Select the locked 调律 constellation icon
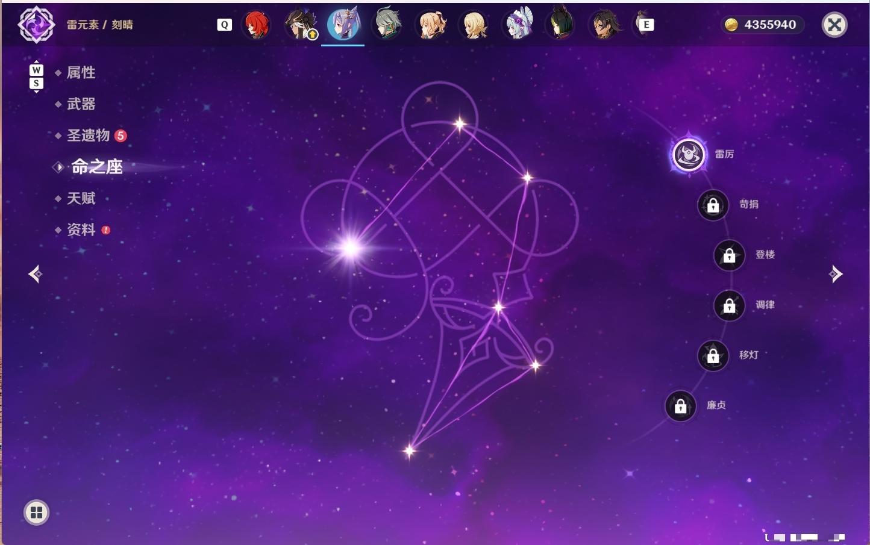870x545 pixels. [x=729, y=305]
